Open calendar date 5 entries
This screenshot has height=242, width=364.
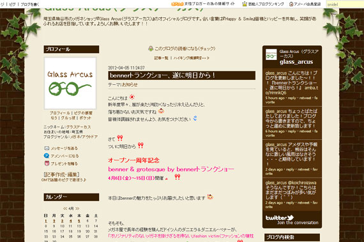click(x=79, y=221)
